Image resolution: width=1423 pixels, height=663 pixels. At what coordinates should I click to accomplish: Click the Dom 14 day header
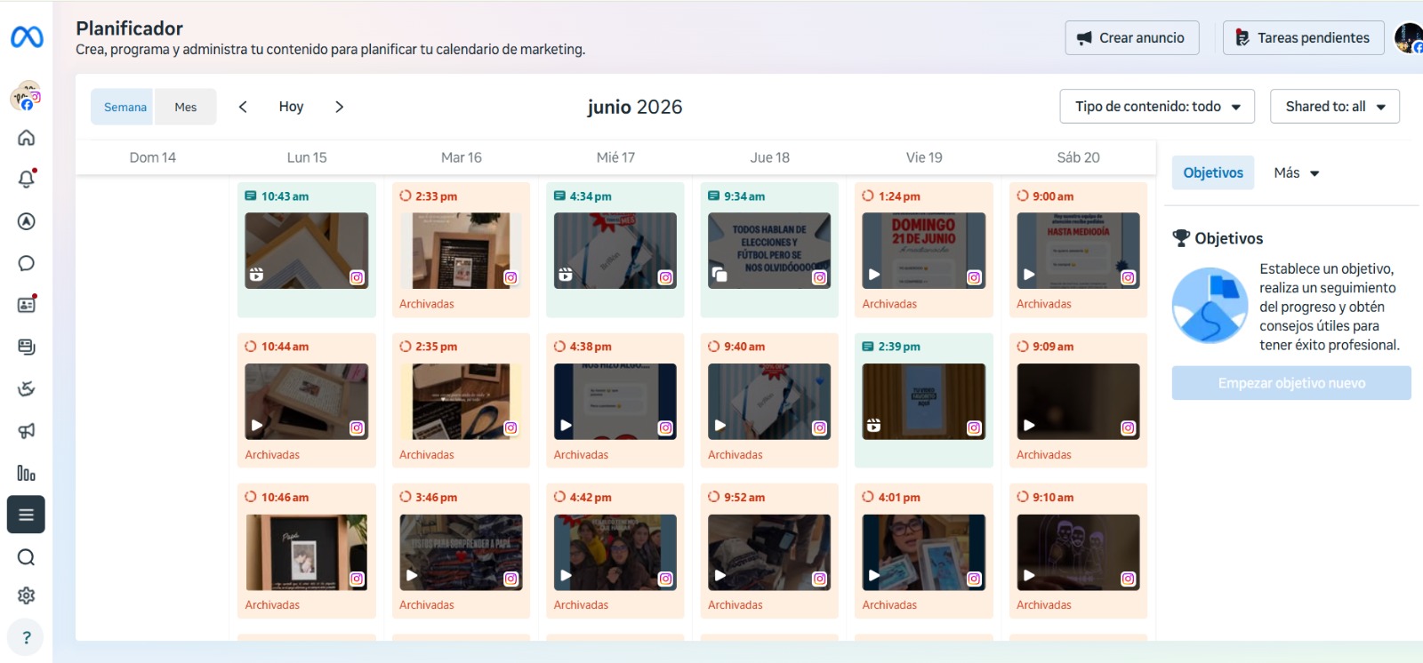tap(153, 157)
